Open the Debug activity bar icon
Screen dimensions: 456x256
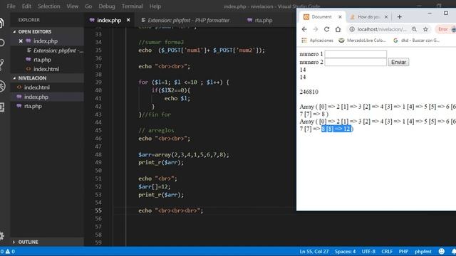click(1, 86)
